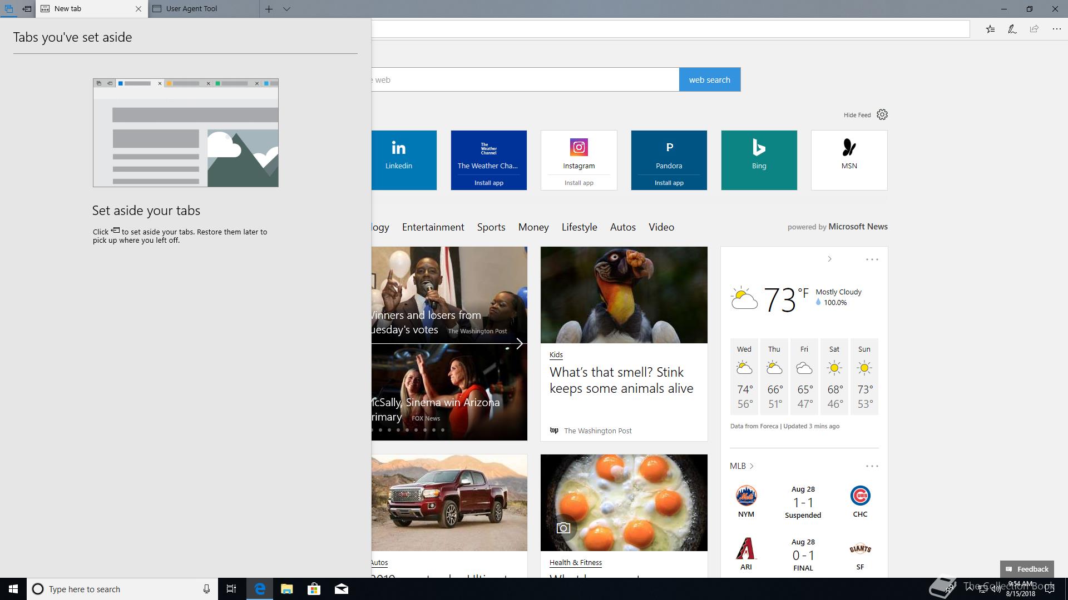The width and height of the screenshot is (1068, 600).
Task: Click the set these tabs aside icon
Action: [27, 9]
